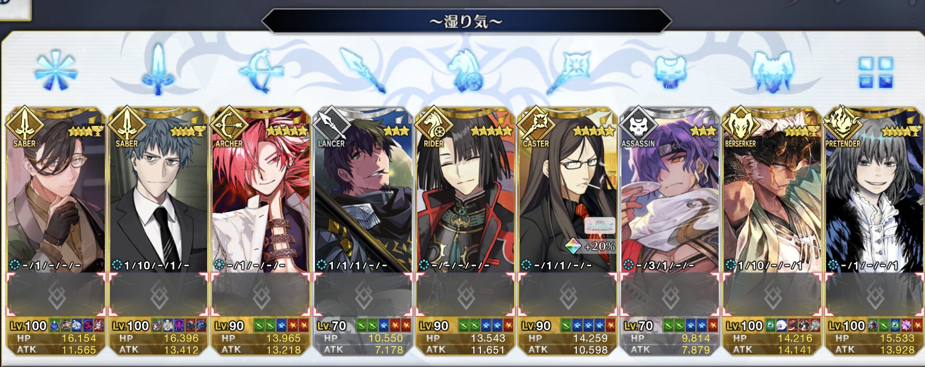The image size is (925, 367).
Task: Select the Pretender servant card
Action: 874,230
